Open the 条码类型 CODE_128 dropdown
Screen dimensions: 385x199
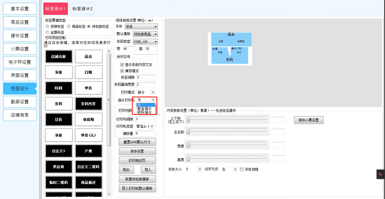pyautogui.click(x=145, y=42)
